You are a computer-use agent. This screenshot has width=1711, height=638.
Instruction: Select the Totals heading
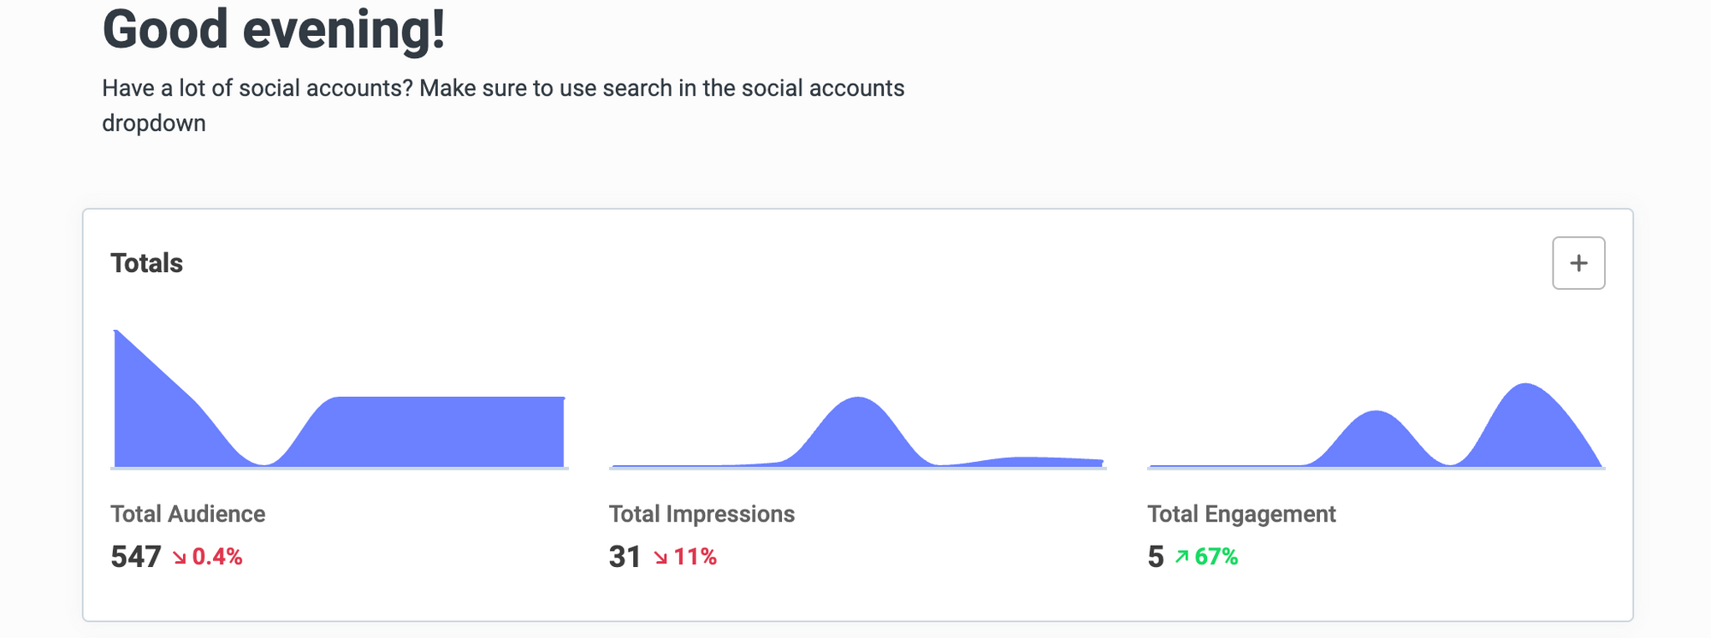(146, 263)
